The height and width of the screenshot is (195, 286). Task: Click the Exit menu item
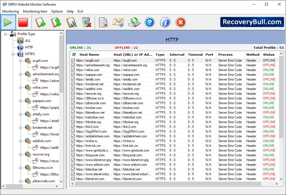(x=80, y=11)
